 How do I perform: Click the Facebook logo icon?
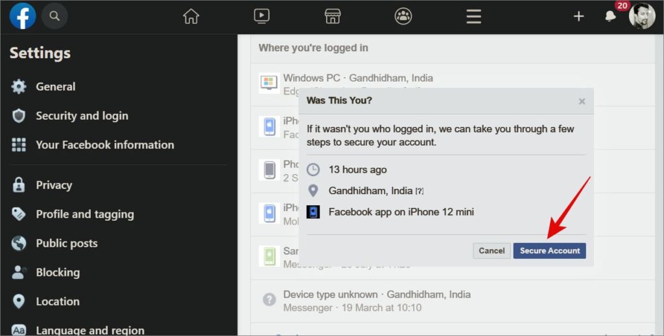coord(23,16)
